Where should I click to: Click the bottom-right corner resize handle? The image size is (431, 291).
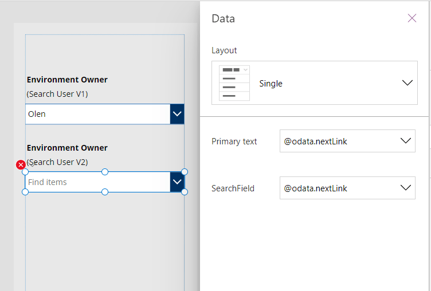coord(185,192)
